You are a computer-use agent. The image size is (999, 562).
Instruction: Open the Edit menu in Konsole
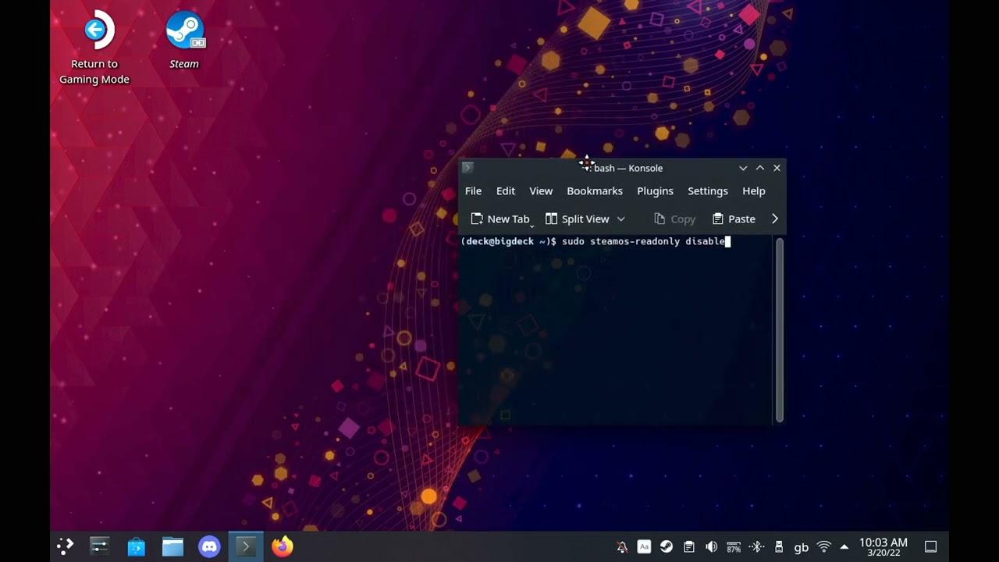(506, 190)
